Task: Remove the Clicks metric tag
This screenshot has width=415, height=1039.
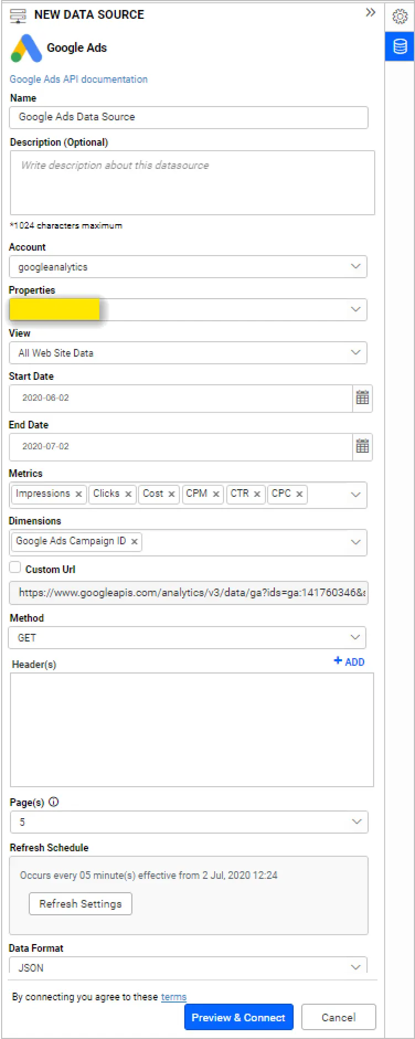Action: pos(128,494)
